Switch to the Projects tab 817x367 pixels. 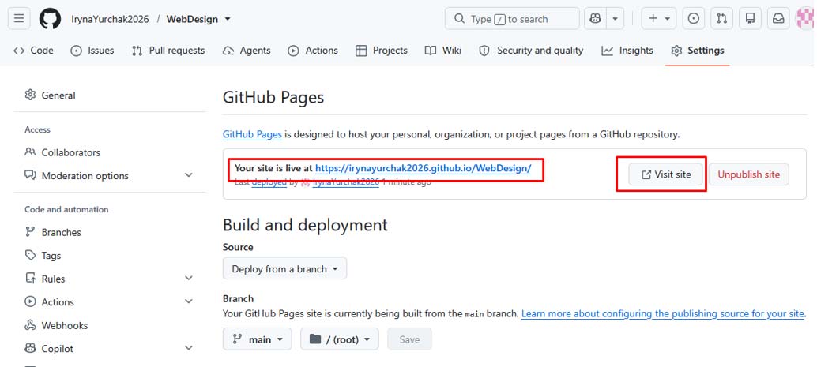382,51
